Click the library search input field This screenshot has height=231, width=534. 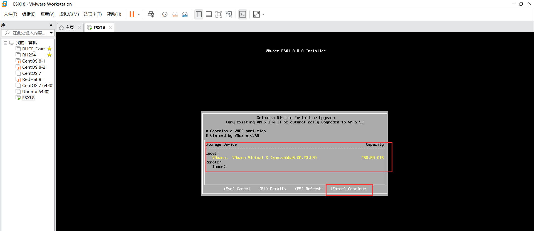pos(28,33)
